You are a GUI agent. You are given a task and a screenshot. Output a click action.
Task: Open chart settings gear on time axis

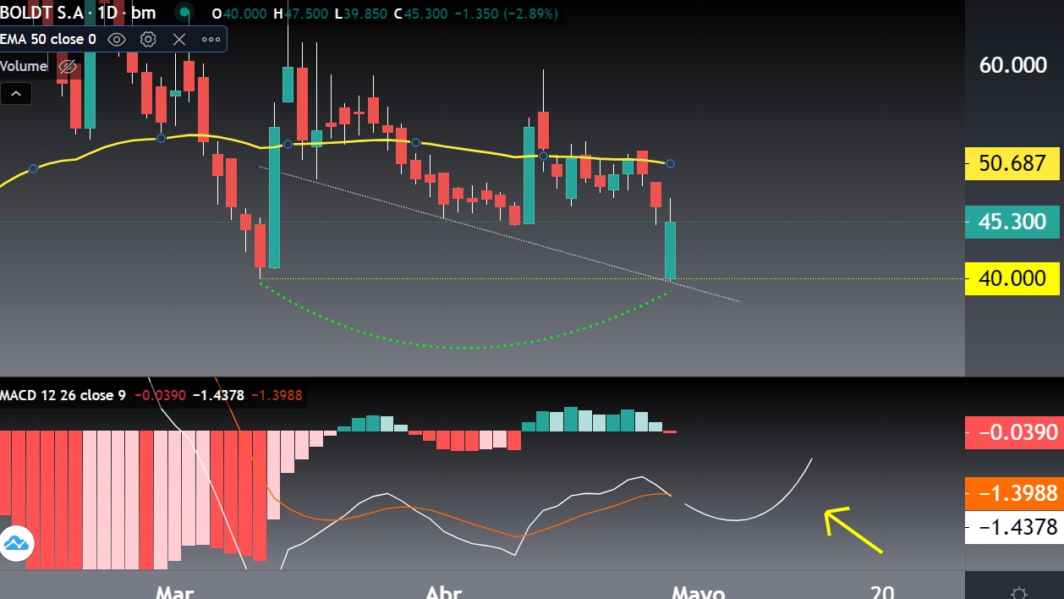pos(1018,593)
